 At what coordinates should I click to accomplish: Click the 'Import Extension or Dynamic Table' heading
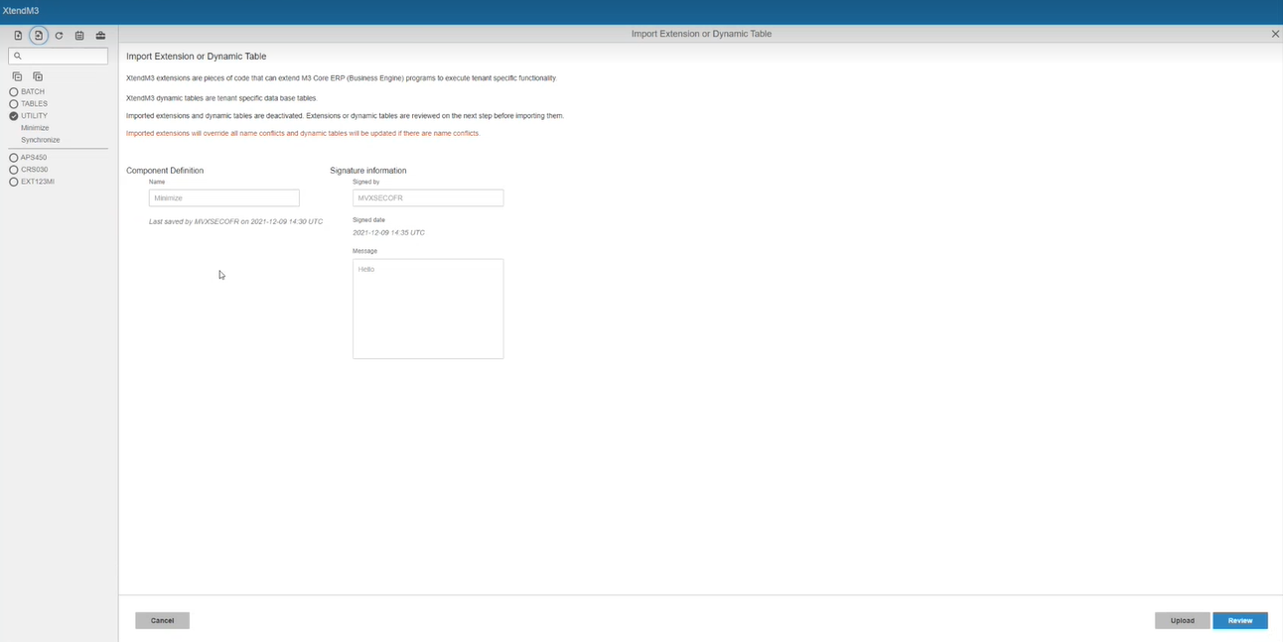[x=197, y=57]
